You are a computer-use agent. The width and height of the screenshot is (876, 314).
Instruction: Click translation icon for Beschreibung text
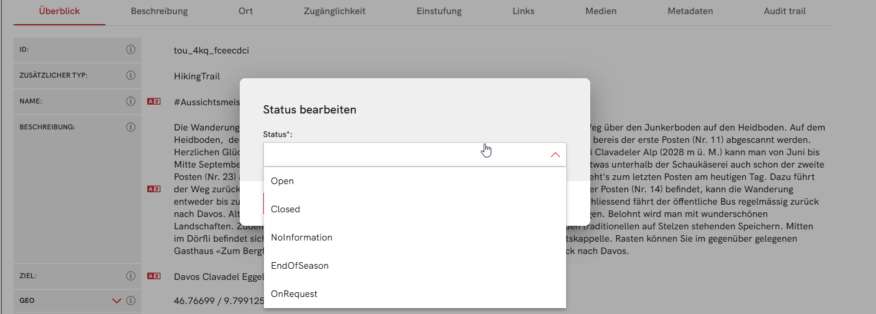pyautogui.click(x=154, y=189)
